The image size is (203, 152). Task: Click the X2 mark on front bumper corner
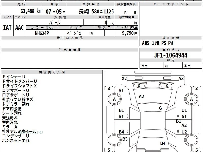(x=124, y=79)
